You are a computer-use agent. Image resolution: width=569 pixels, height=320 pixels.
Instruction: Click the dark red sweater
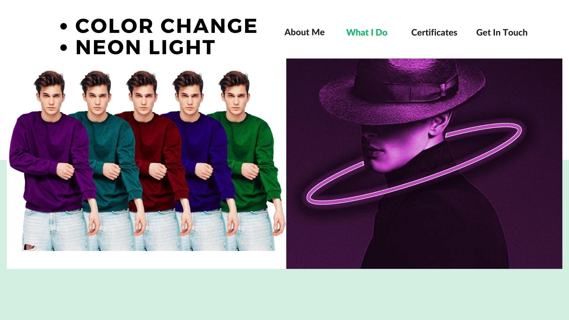pos(154,139)
